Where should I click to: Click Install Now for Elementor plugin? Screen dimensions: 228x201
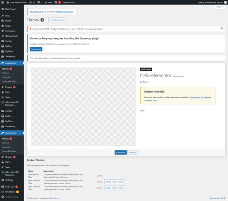[x=36, y=49]
